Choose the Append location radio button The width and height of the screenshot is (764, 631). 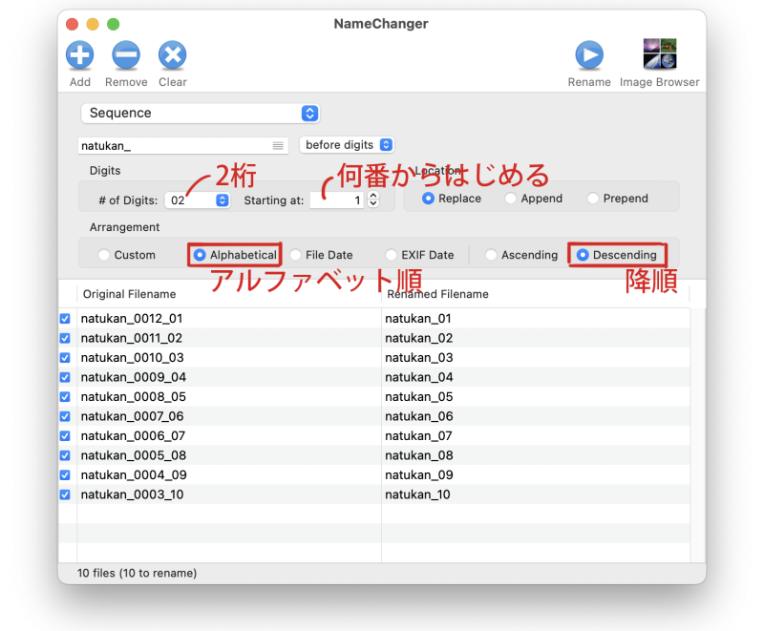[511, 199]
